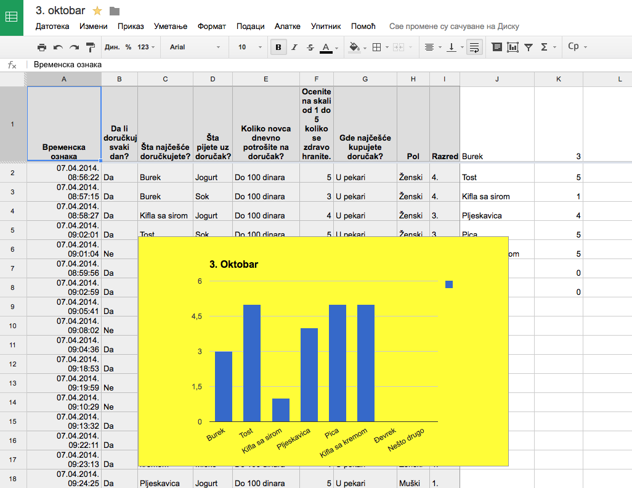
Task: Click the header cell Koliko novca dnevno
Action: pos(266,124)
